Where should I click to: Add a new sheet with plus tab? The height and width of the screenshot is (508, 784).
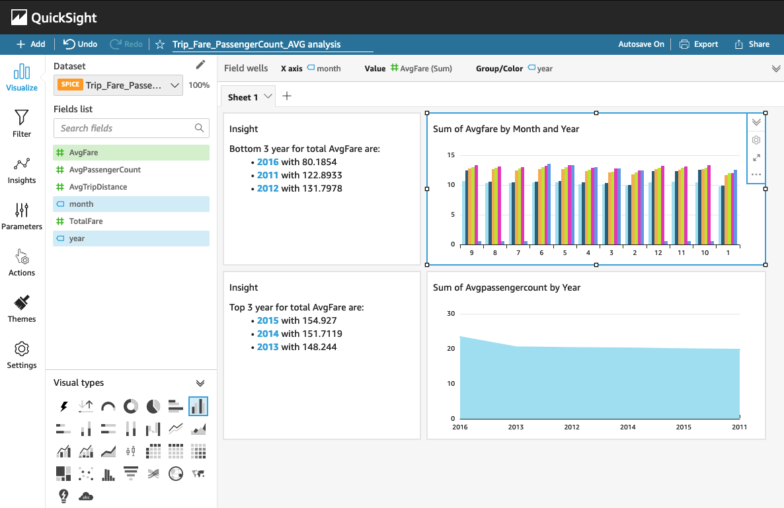(x=287, y=96)
